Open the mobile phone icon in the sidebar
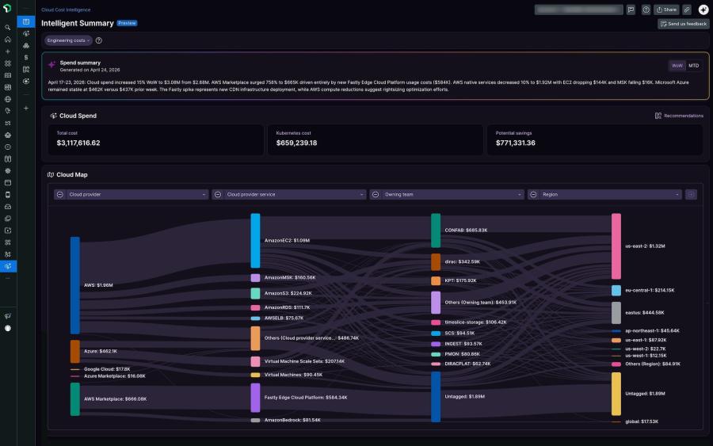Screen dimensions: 713x446 (x=8, y=195)
